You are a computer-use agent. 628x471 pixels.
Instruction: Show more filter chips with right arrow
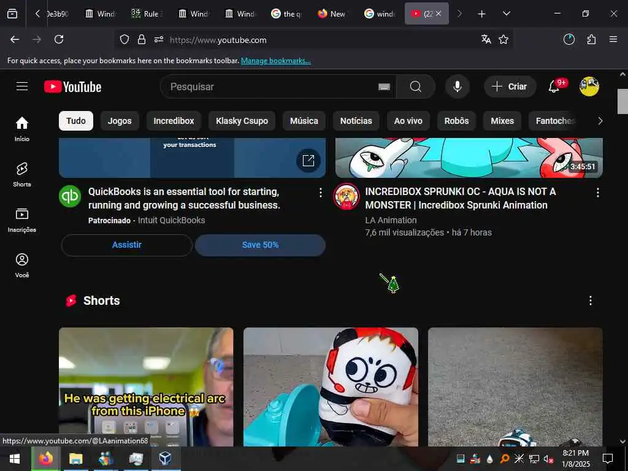pyautogui.click(x=600, y=121)
